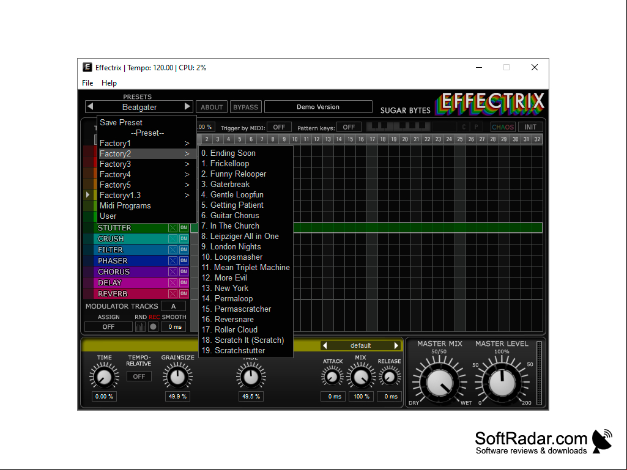627x470 pixels.
Task: Toggle Trigger by MIDI OFF switch
Action: (x=279, y=127)
